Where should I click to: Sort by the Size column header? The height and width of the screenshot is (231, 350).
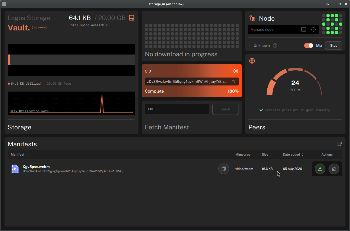click(267, 155)
